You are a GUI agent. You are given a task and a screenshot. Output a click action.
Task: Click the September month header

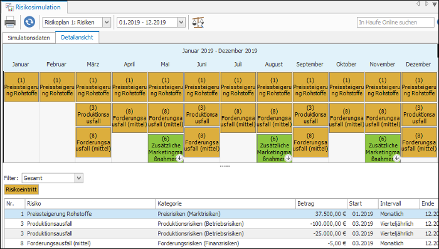tap(310, 65)
